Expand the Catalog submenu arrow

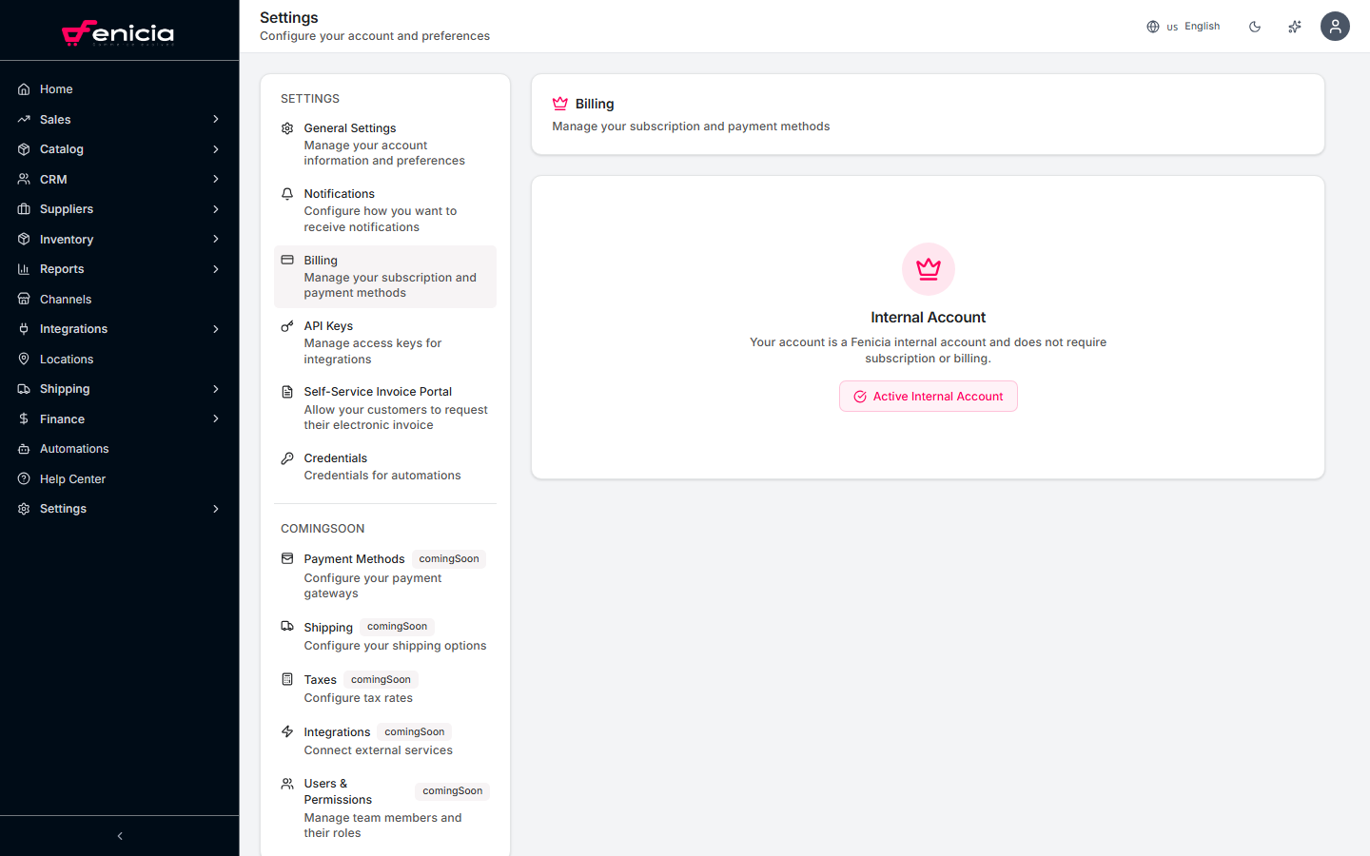pyautogui.click(x=216, y=149)
